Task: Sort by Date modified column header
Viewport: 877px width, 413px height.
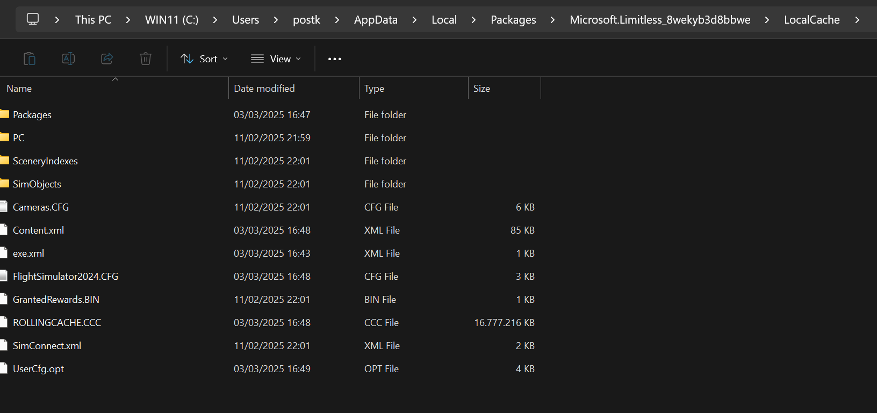Action: coord(294,88)
